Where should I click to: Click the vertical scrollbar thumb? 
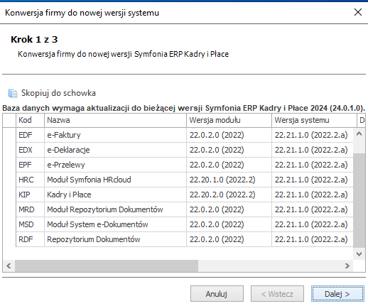click(359, 200)
